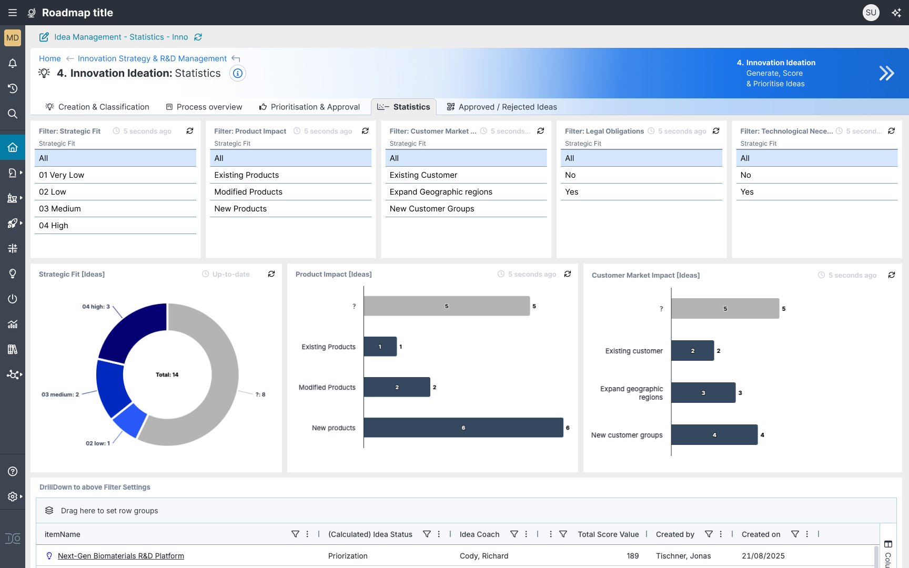909x568 pixels.
Task: Open notifications bell in sidebar
Action: (x=13, y=63)
